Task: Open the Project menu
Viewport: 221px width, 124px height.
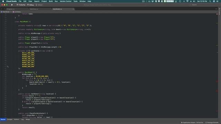Action: pos(44,1)
